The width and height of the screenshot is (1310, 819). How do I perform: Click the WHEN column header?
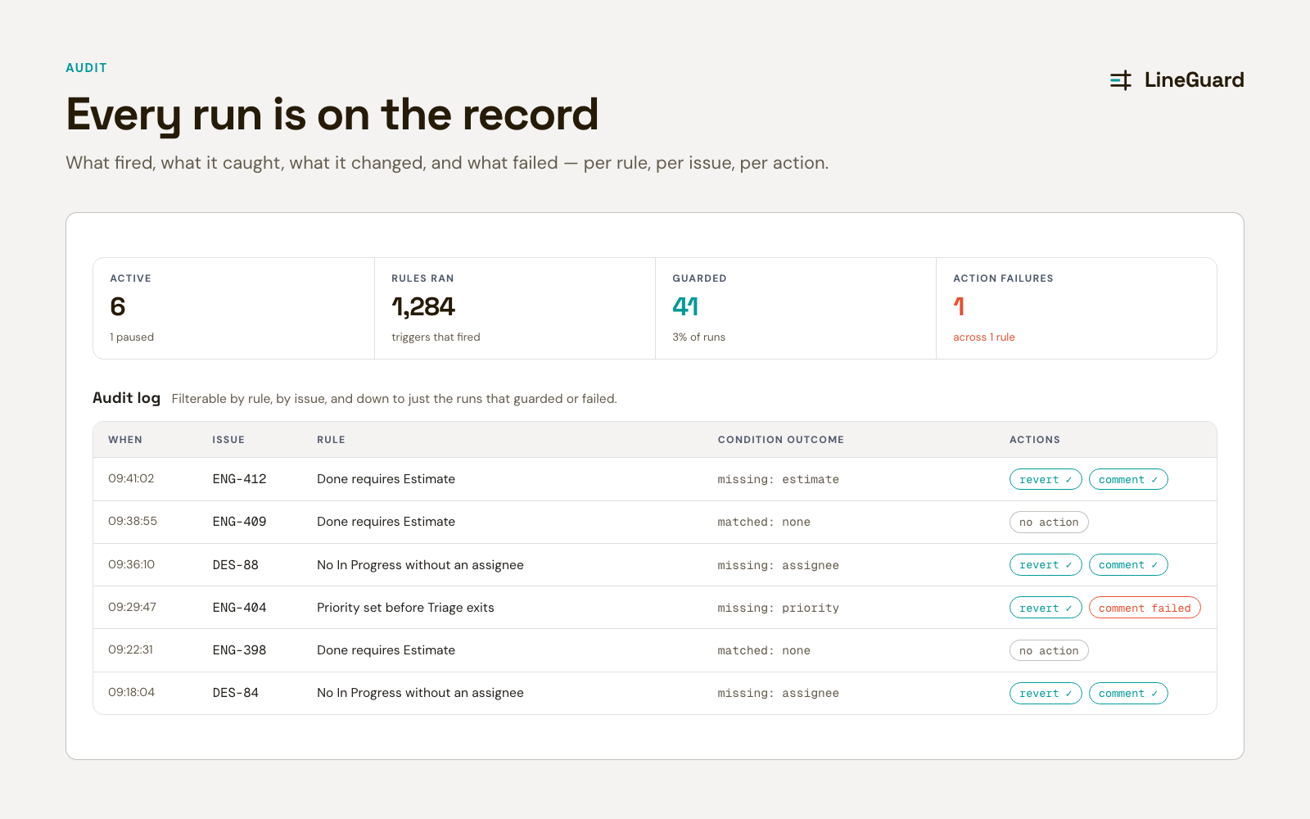coord(125,440)
